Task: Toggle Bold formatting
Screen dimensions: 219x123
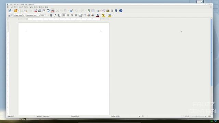Action: tap(51, 15)
